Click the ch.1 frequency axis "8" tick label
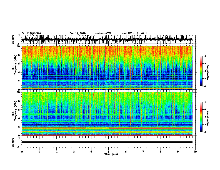The height and width of the screenshot is (170, 220). [19, 55]
